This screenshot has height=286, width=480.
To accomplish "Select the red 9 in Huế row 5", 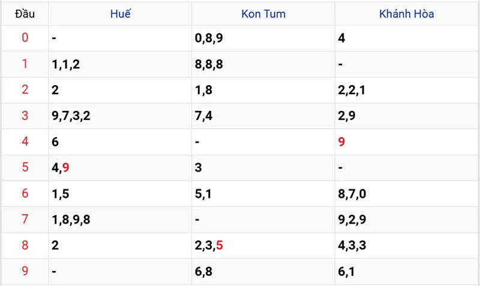I will pyautogui.click(x=66, y=168).
